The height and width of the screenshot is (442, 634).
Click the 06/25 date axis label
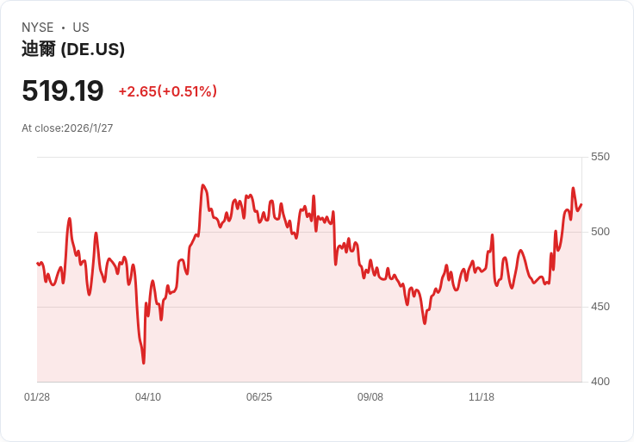coord(259,397)
